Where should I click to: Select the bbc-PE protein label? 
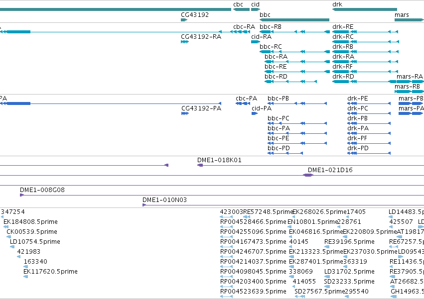pos(278,139)
